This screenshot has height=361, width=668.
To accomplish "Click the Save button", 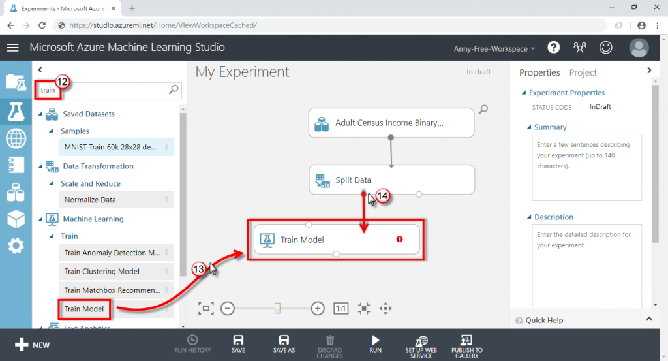I will point(238,344).
